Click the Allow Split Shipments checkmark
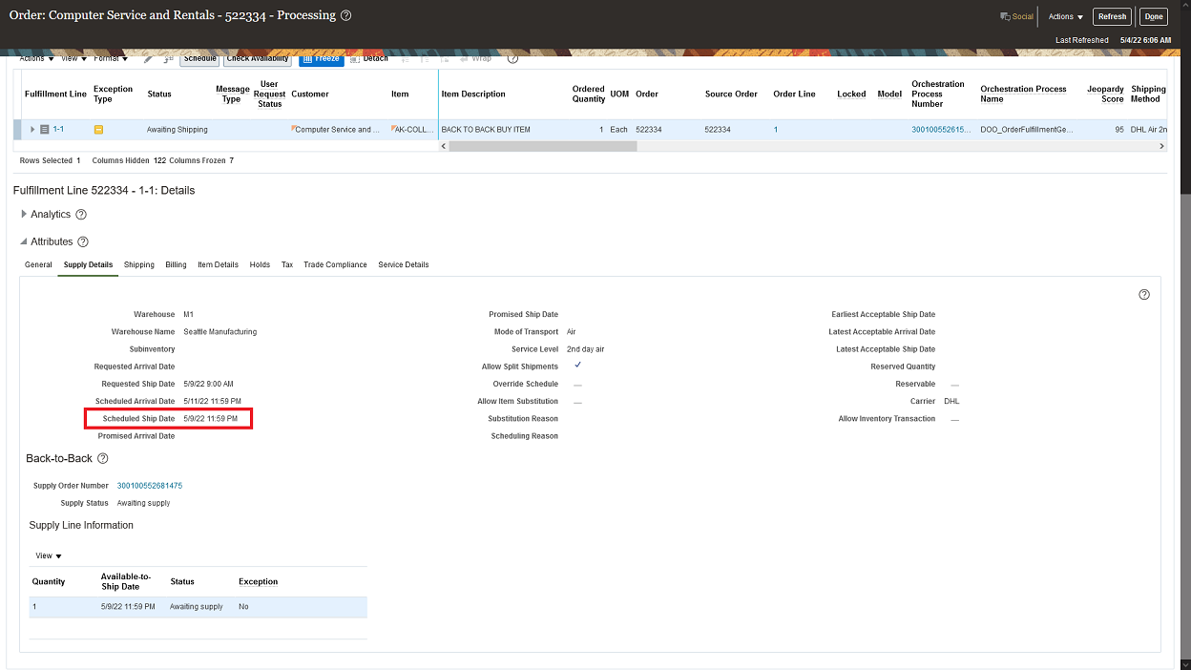1191x670 pixels. pos(577,366)
